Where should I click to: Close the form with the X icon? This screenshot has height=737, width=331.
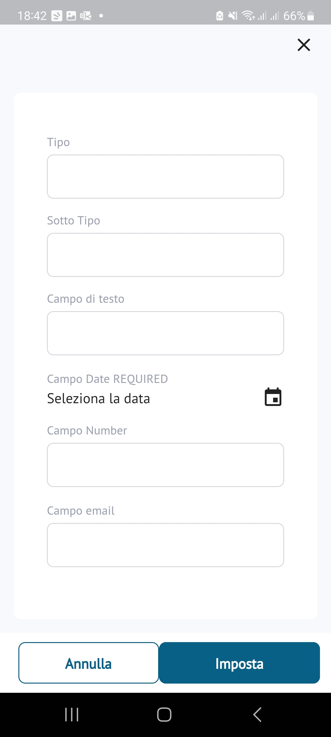(304, 45)
